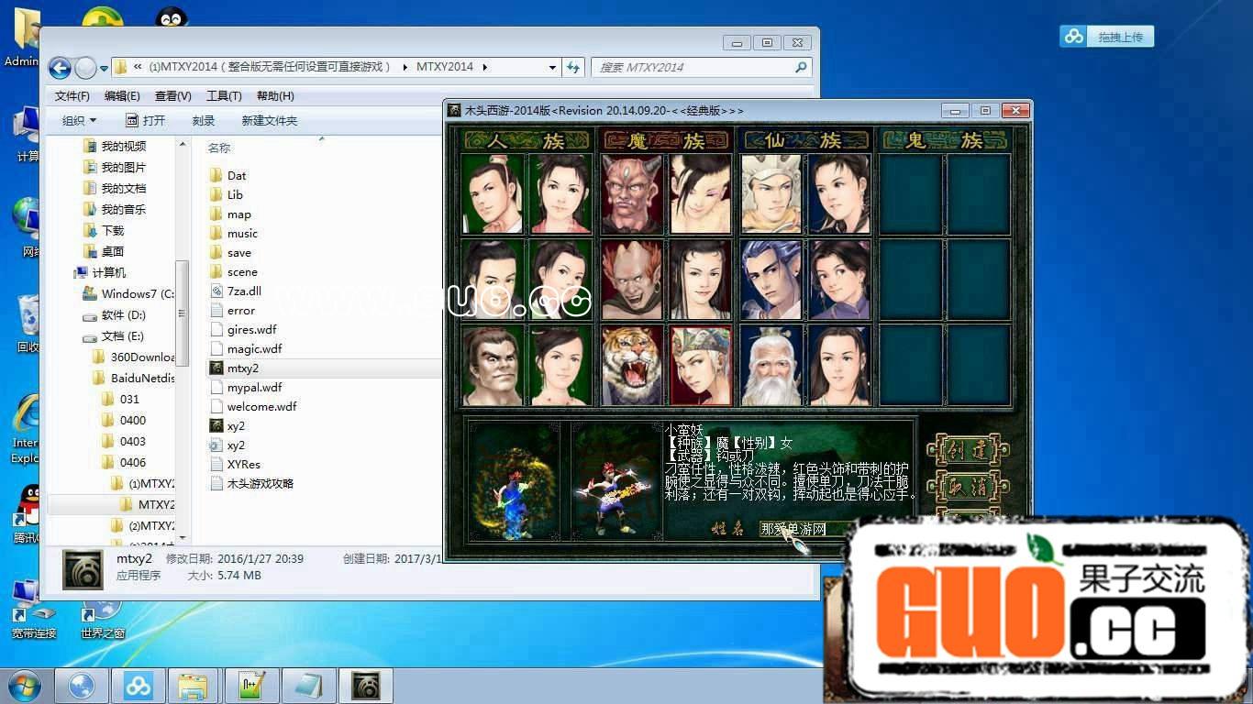1253x704 pixels.
Task: Select the music folder
Action: click(233, 233)
